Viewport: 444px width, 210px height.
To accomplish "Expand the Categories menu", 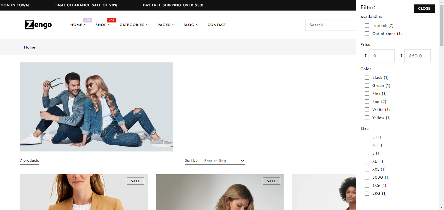I will click(x=134, y=25).
